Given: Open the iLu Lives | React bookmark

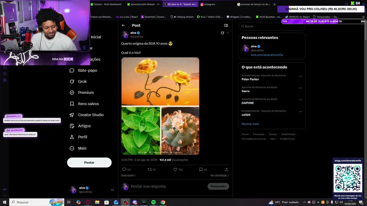Looking at the screenshot, I should 127,17.
